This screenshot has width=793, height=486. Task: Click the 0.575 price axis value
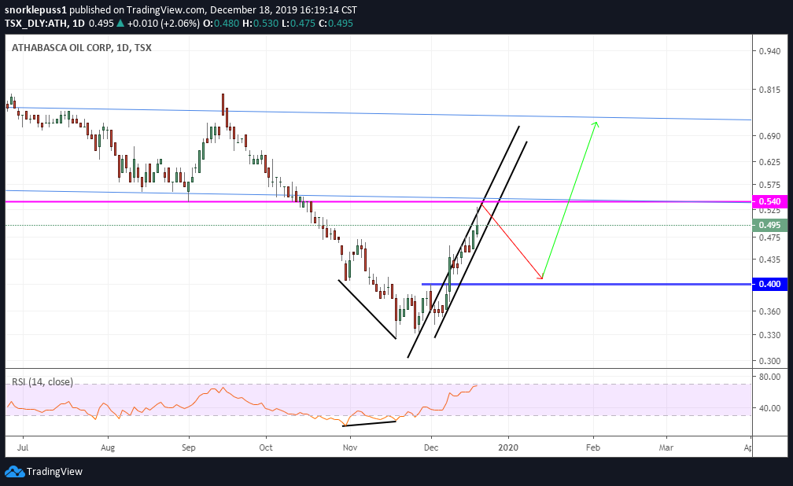click(769, 185)
